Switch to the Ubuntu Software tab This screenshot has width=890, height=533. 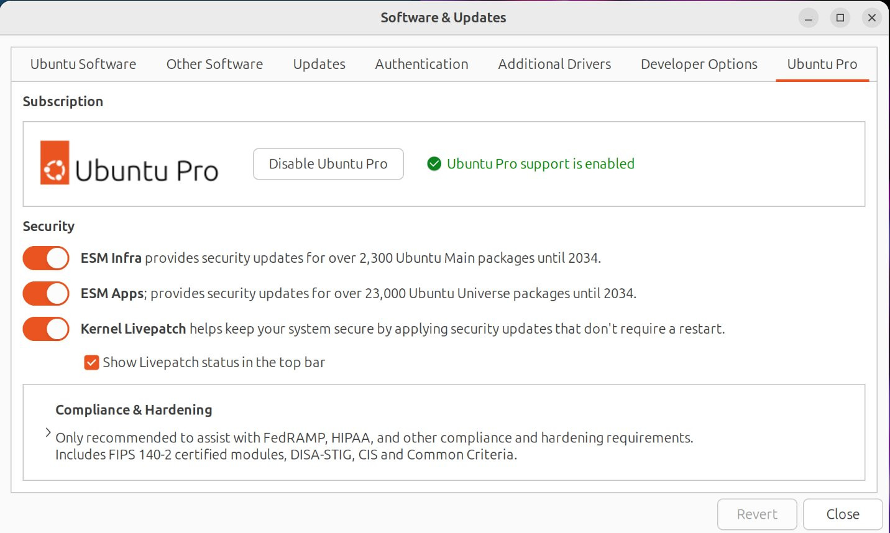pos(83,64)
